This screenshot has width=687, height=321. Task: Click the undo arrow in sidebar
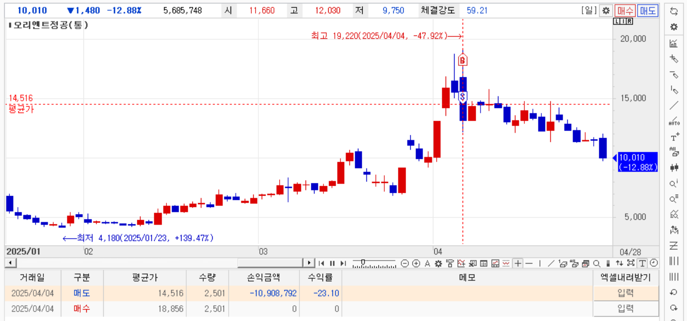point(674,292)
